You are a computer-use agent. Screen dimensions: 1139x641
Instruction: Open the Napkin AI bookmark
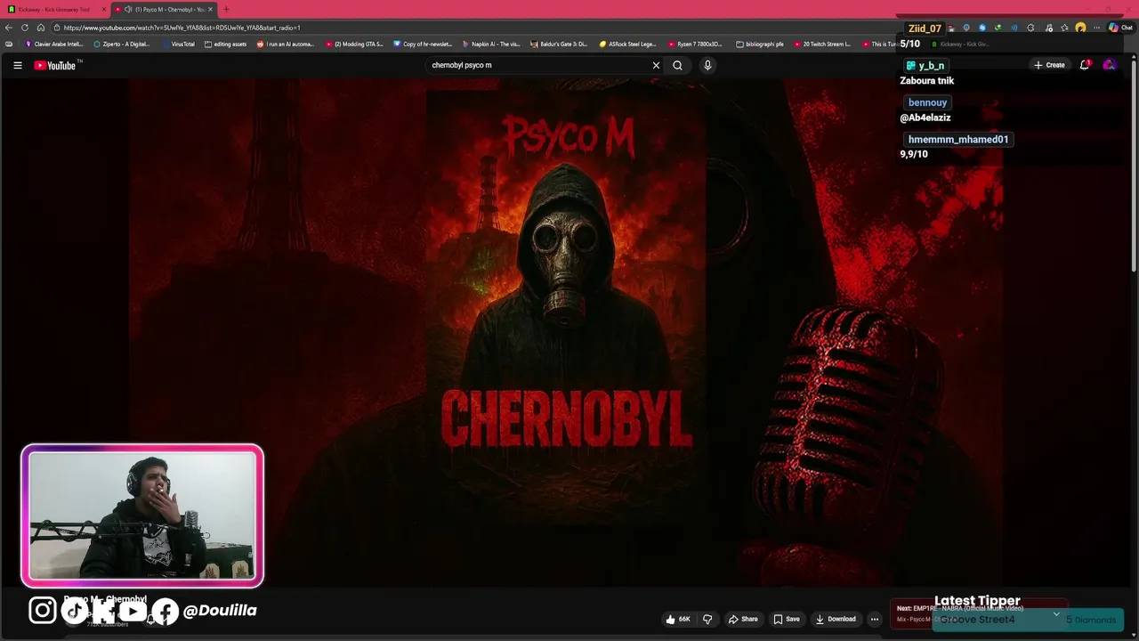click(491, 44)
